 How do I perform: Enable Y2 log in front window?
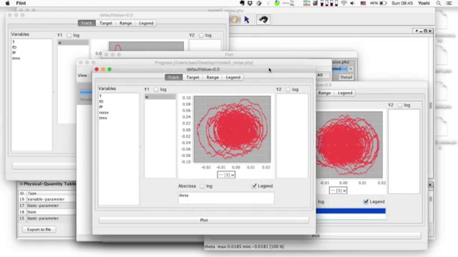(x=288, y=90)
